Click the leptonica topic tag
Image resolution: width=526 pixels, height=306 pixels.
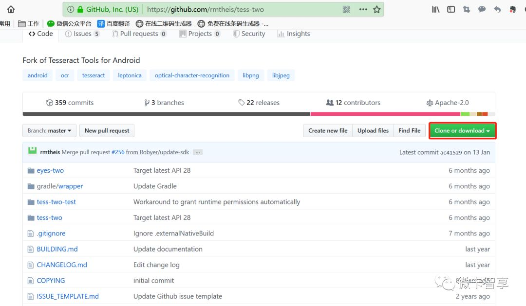coord(130,75)
